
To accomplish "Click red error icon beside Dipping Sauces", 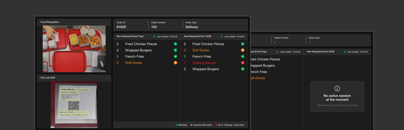I will click(x=243, y=63).
